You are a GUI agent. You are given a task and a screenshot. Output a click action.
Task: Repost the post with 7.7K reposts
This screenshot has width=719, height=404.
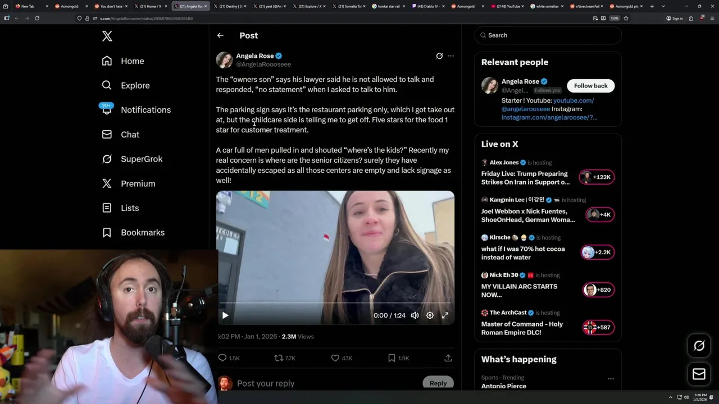(x=285, y=358)
